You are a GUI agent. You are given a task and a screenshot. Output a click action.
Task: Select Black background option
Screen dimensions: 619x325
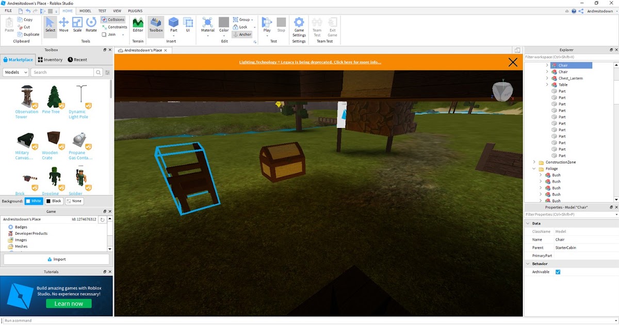(x=54, y=201)
